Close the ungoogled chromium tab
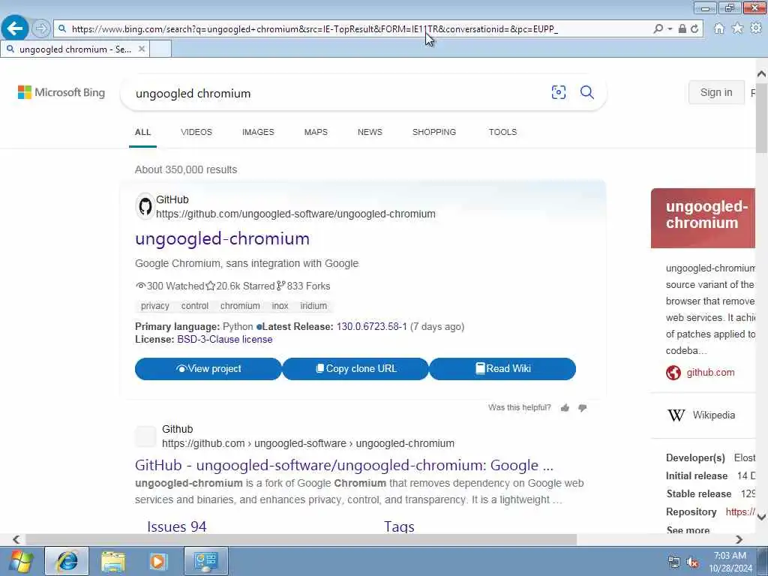The height and width of the screenshot is (576, 768). [x=141, y=49]
